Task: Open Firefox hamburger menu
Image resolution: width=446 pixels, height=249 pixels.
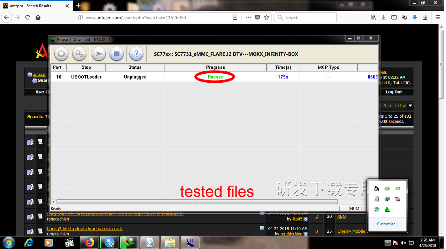Action: 438,17
